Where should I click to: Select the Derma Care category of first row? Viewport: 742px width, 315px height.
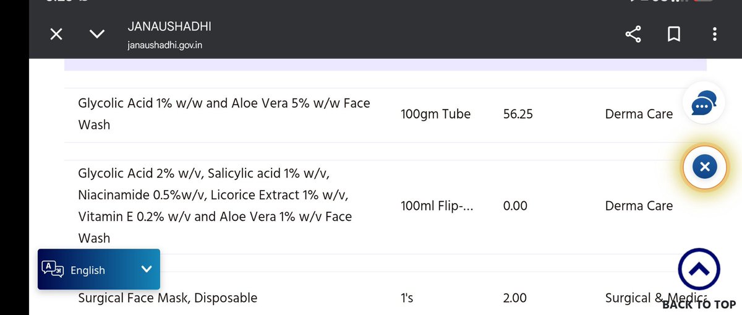639,114
